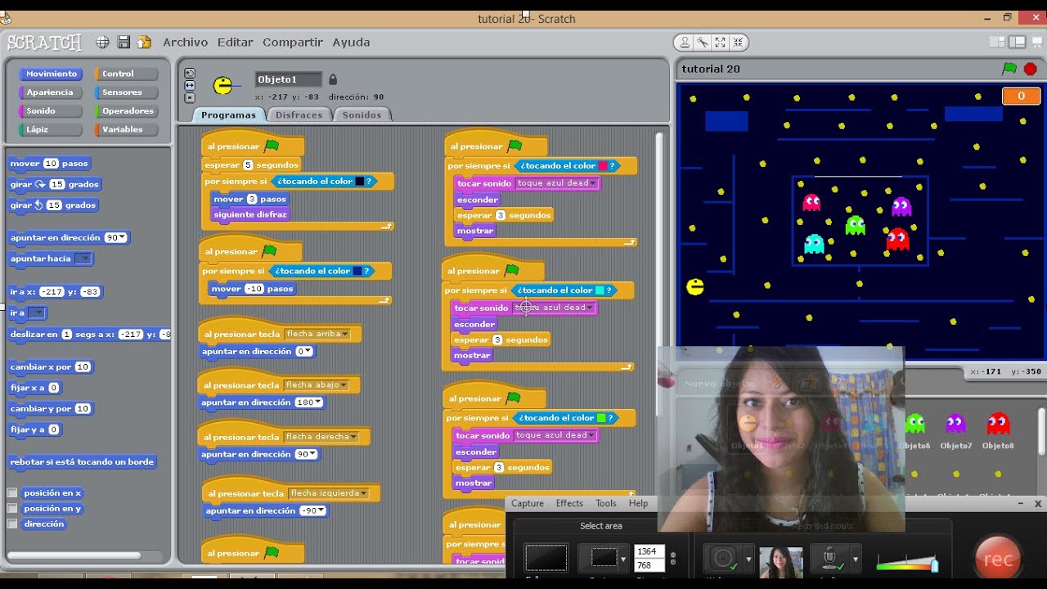Select the Operadores block category

[x=128, y=111]
